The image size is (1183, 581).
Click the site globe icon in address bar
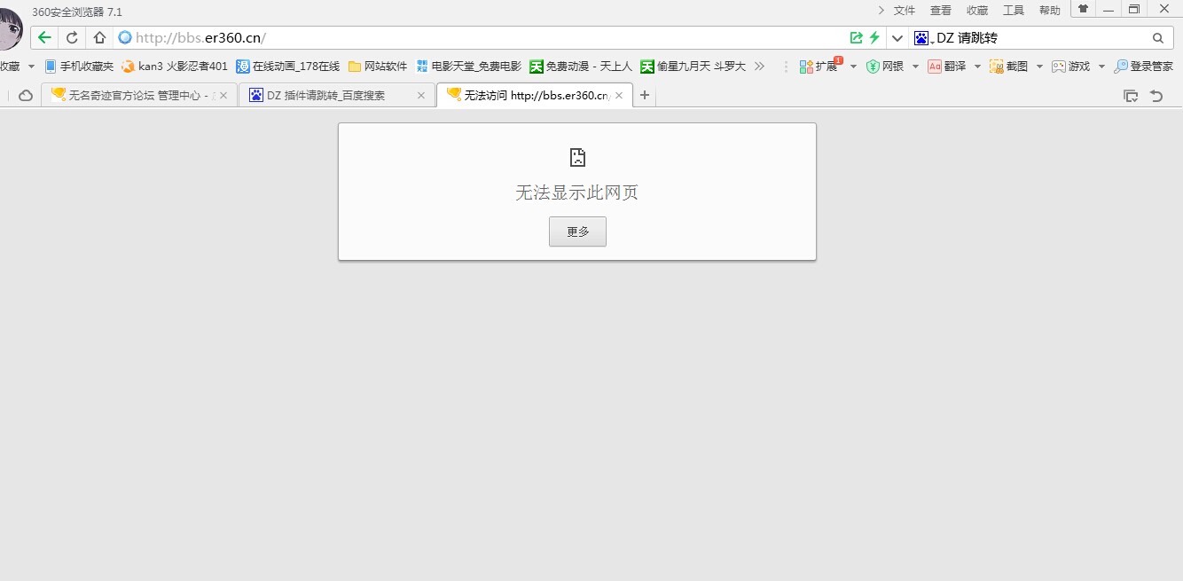pyautogui.click(x=125, y=37)
